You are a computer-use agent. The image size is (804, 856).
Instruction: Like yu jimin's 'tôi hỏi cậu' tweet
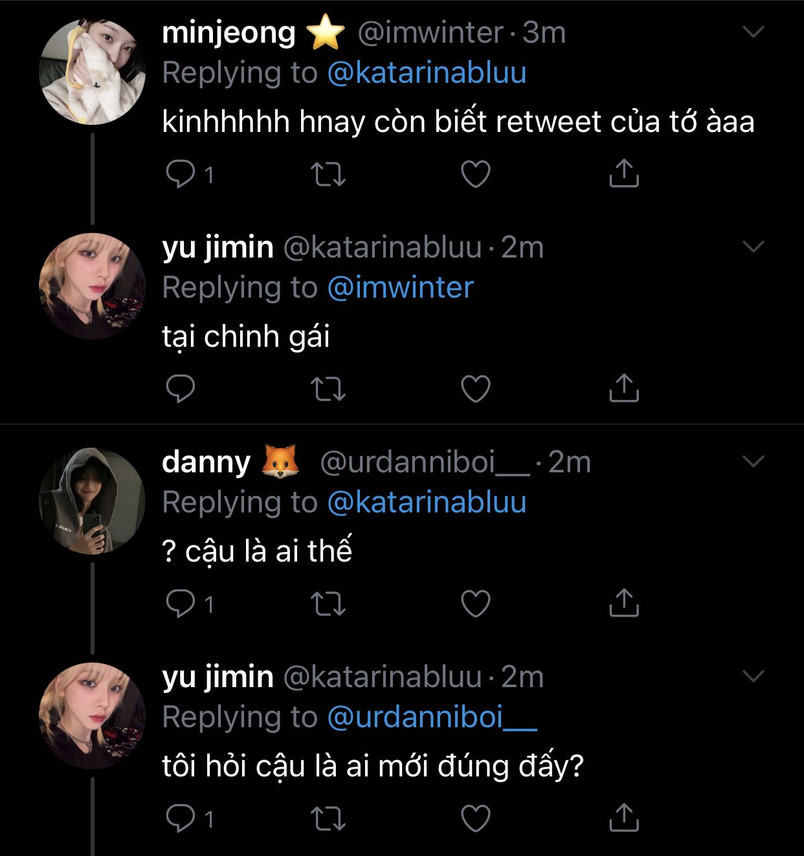tap(476, 818)
